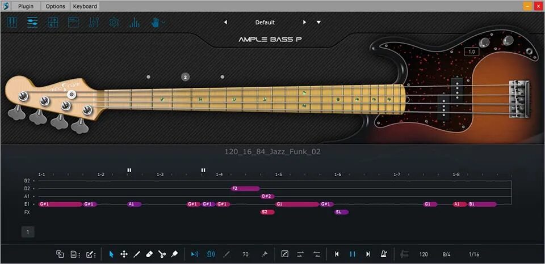
Task: Click the copy/duplicate squares icon
Action: 60,254
